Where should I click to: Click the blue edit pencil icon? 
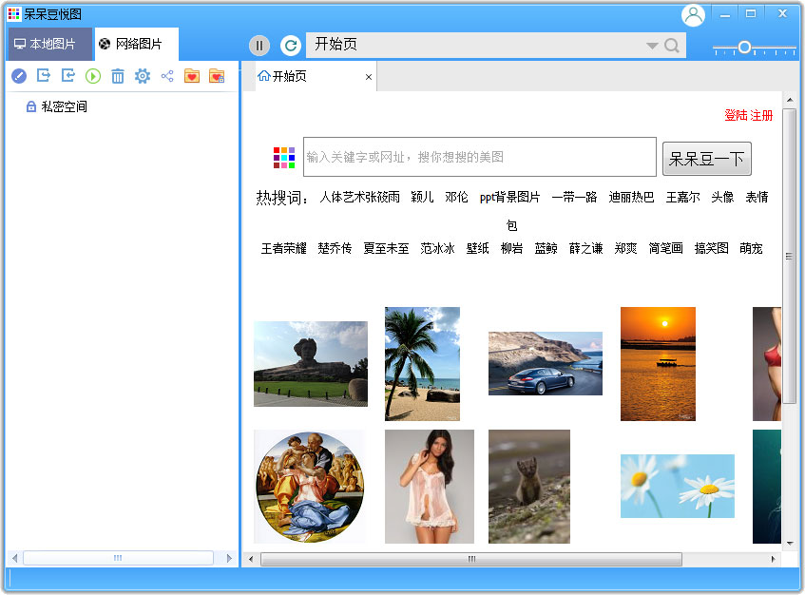[19, 76]
